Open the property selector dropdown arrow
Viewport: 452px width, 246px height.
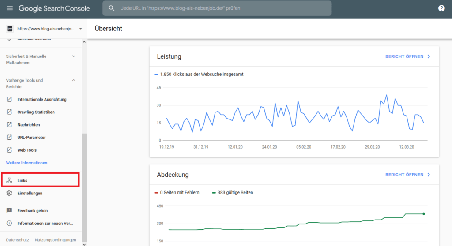[81, 29]
